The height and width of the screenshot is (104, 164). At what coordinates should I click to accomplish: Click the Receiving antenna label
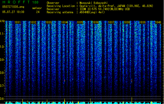[60, 12]
